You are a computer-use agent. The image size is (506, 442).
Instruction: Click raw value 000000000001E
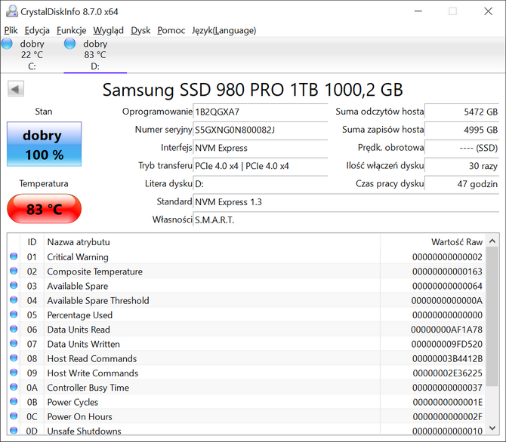point(447,402)
